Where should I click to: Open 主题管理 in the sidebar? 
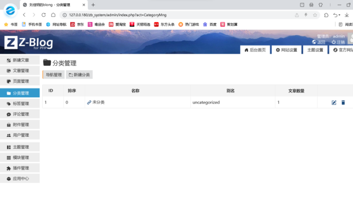(20, 147)
